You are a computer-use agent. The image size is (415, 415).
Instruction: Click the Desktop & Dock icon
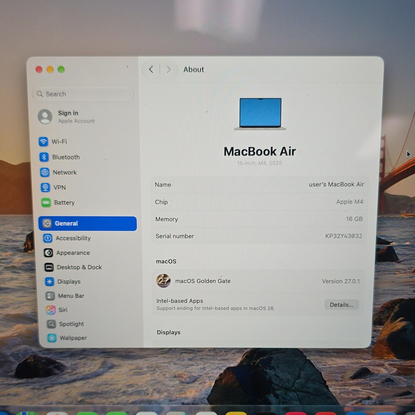click(49, 267)
